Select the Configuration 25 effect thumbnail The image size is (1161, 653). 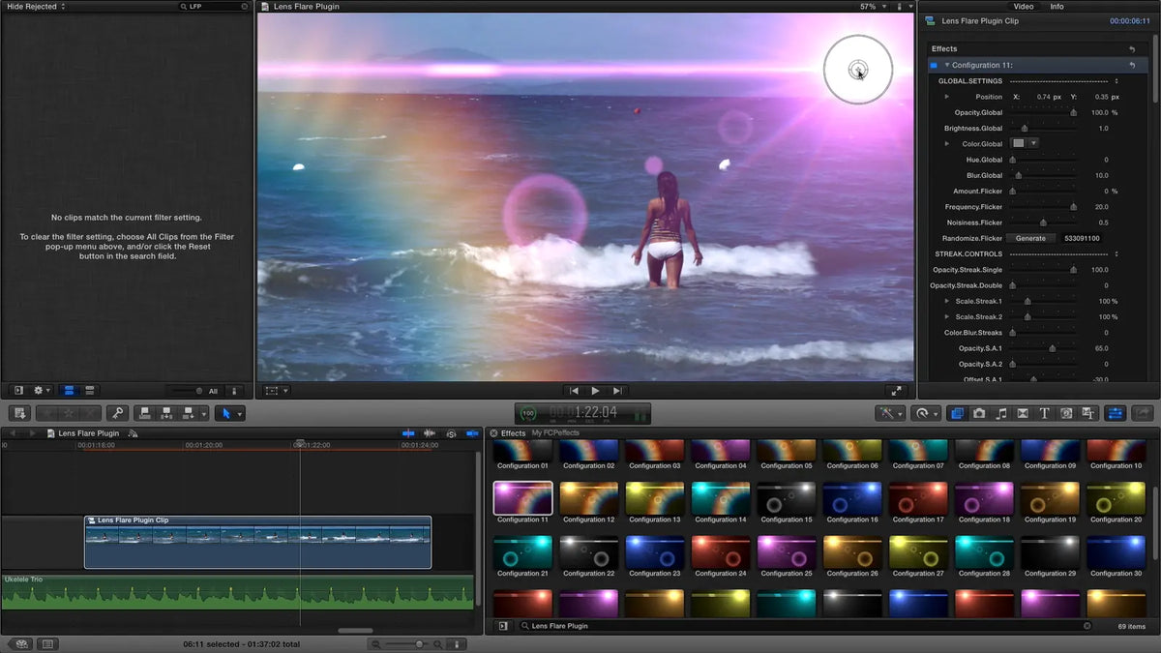click(787, 552)
